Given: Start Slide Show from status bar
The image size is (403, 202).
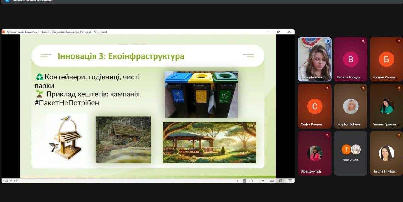Looking at the screenshot, I should (290, 181).
